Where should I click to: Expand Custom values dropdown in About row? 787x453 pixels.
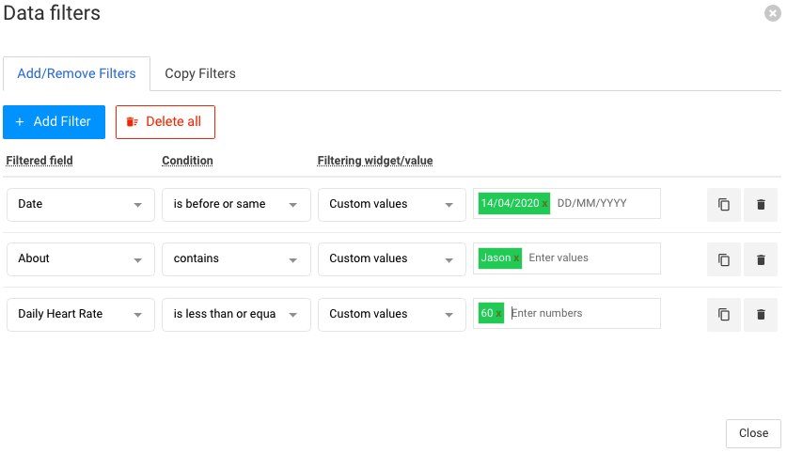(392, 259)
